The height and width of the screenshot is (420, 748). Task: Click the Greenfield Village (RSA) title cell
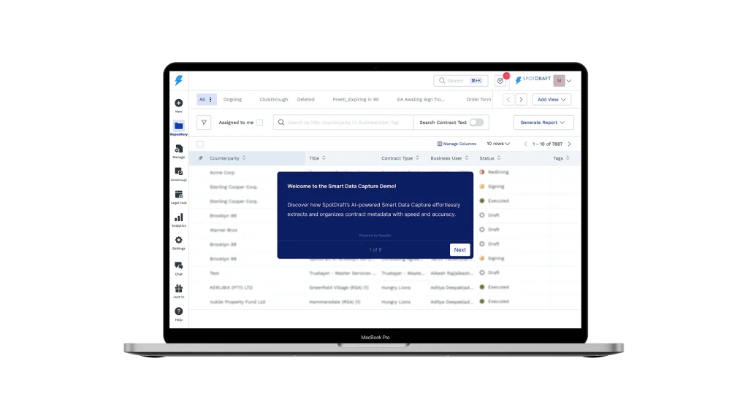339,287
